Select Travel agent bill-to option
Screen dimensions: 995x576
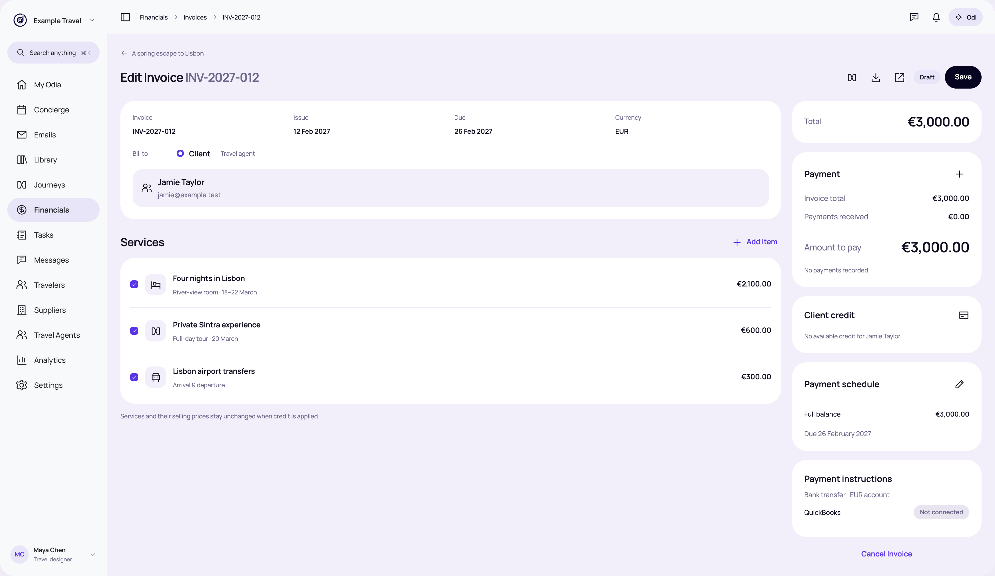pyautogui.click(x=238, y=154)
